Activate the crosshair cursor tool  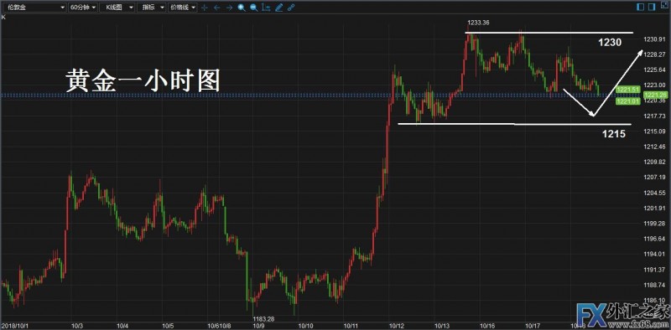(205, 8)
